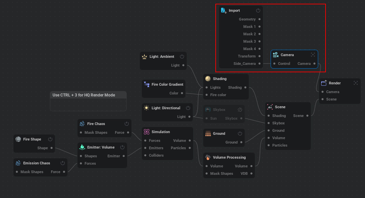Click the Simulation node atom icon
This screenshot has width=365, height=198.
146,132
